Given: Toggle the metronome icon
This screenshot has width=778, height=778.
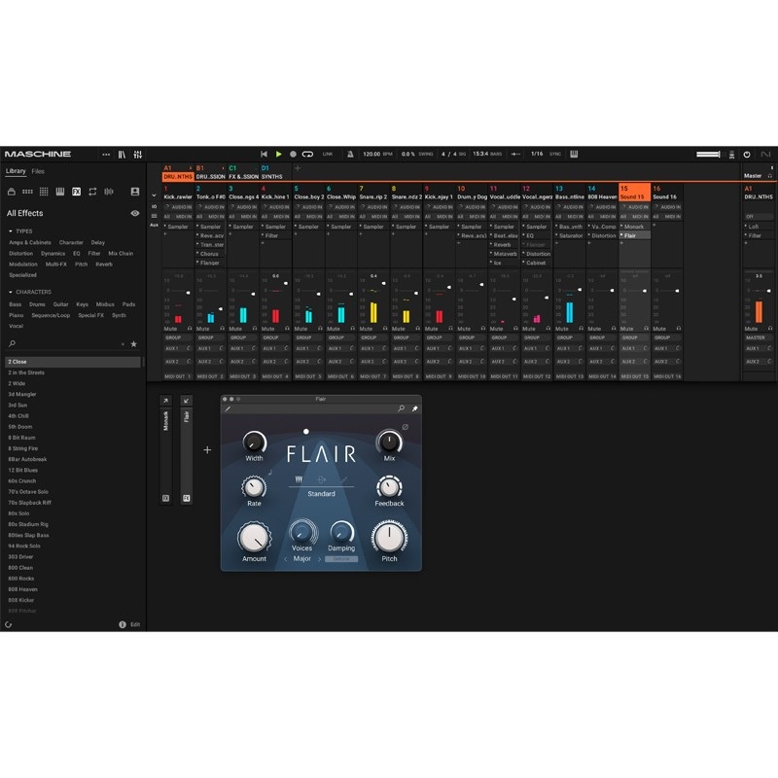Looking at the screenshot, I should click(350, 155).
